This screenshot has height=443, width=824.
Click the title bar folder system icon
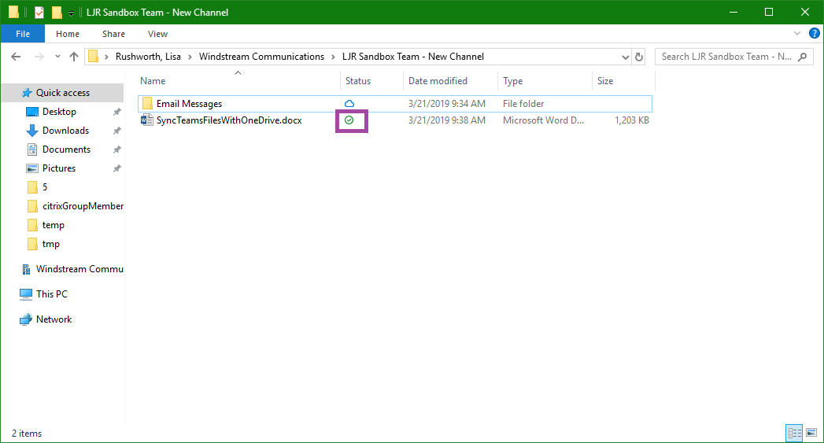point(13,12)
